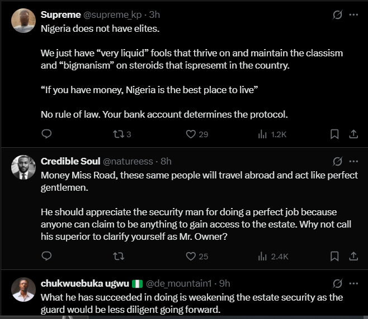The image size is (368, 319).
Task: Open Credible Soul's profile name link
Action: click(70, 161)
